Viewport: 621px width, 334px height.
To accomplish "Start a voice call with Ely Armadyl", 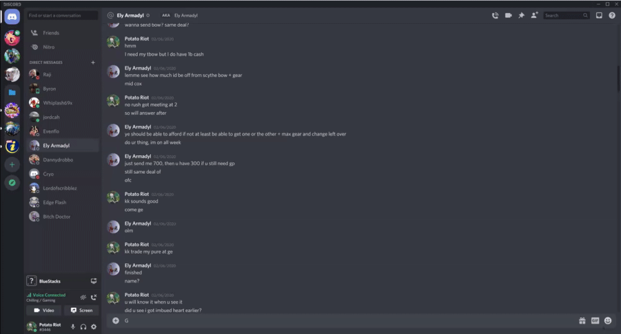I will (x=495, y=16).
